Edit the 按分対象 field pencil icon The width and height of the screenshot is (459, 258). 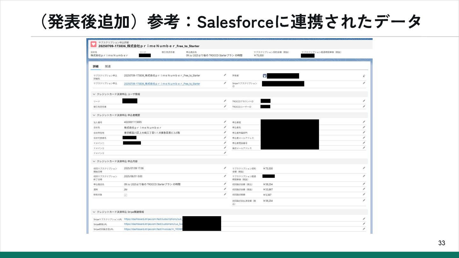225,194
